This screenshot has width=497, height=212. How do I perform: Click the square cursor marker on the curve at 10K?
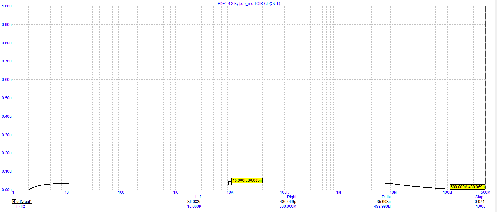230,183
